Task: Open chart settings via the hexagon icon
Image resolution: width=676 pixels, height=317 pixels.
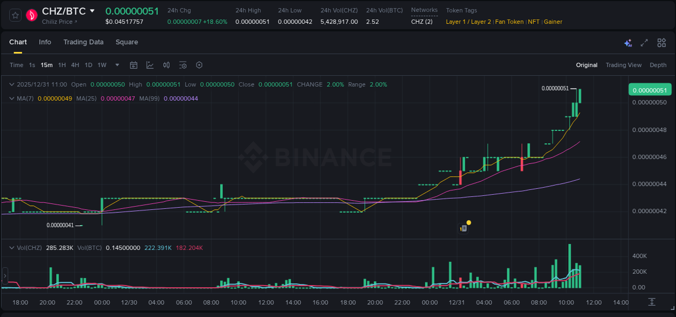Action: point(199,65)
